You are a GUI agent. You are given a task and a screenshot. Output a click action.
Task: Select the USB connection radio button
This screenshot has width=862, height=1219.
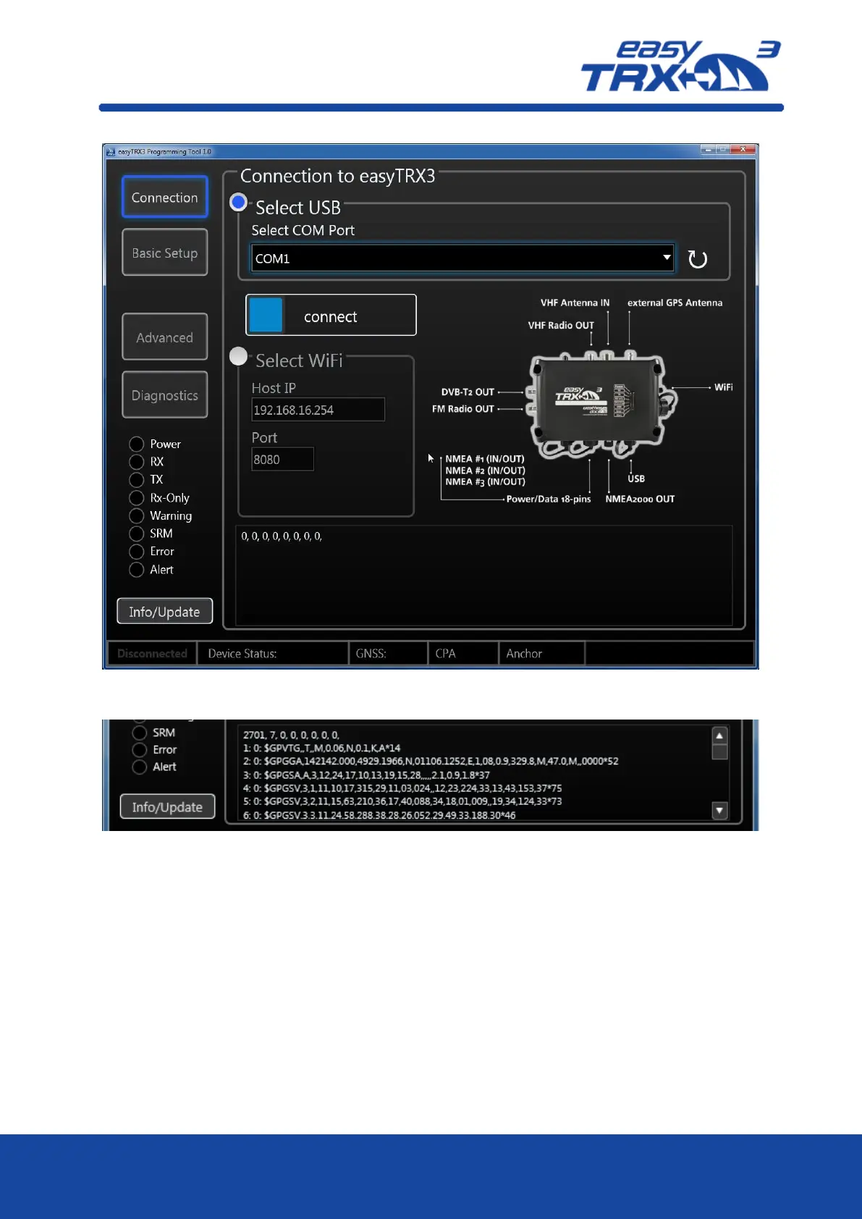point(238,202)
